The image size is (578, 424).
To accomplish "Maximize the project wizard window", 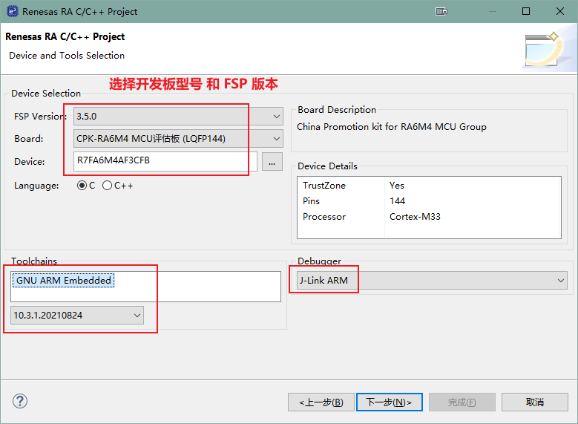I will (x=525, y=12).
